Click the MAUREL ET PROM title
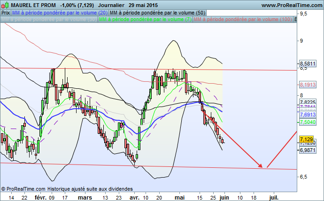 coord(33,5)
